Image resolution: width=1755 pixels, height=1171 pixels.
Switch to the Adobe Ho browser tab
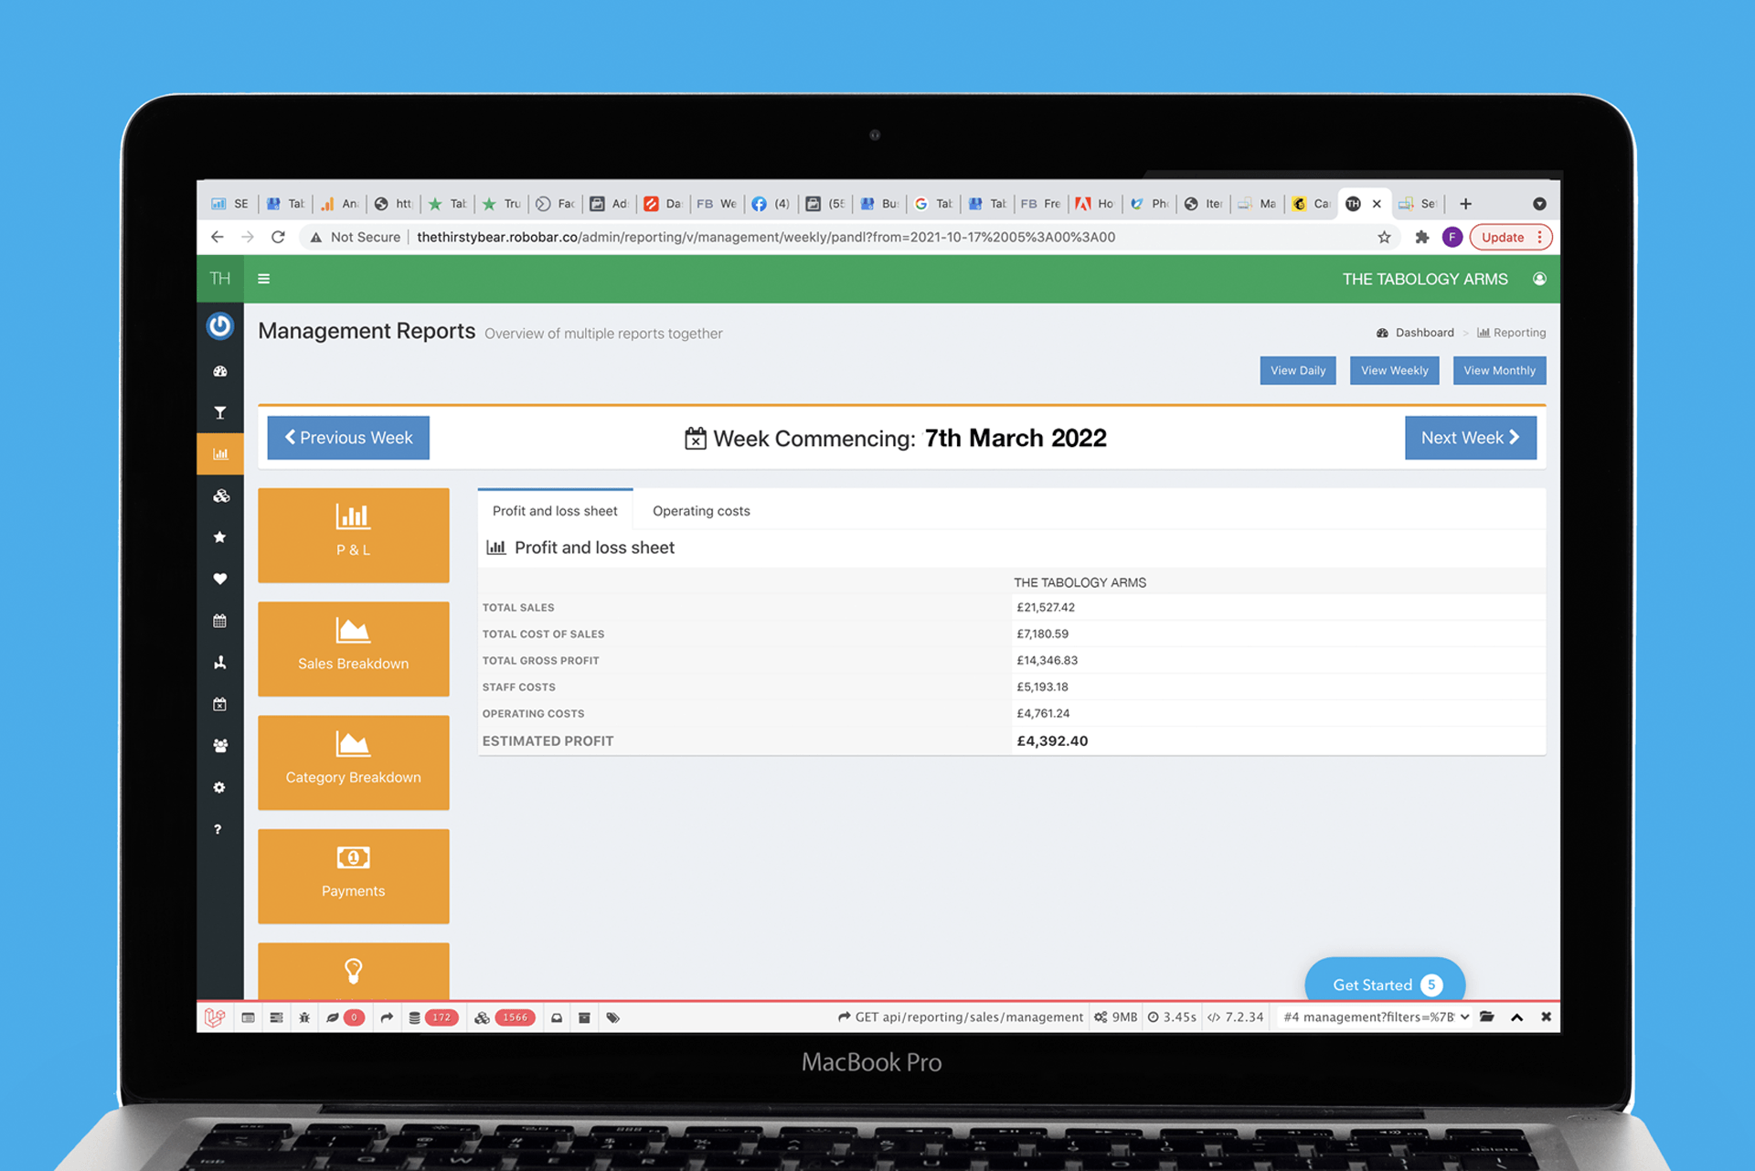[x=1094, y=204]
